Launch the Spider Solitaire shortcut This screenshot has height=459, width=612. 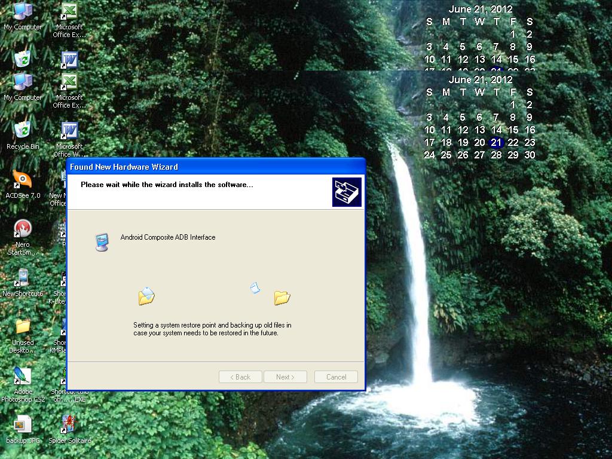tap(69, 429)
